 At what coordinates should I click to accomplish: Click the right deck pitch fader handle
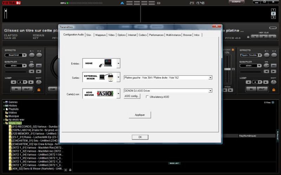[227, 69]
